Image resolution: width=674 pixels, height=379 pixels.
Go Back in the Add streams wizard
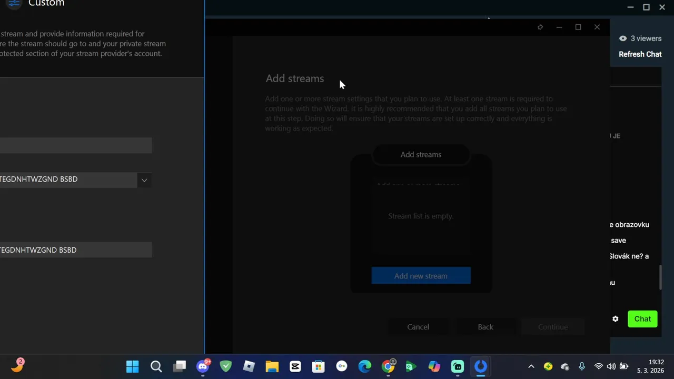485,327
